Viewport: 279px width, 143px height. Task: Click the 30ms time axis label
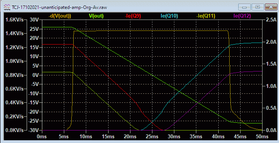click(x=174, y=137)
